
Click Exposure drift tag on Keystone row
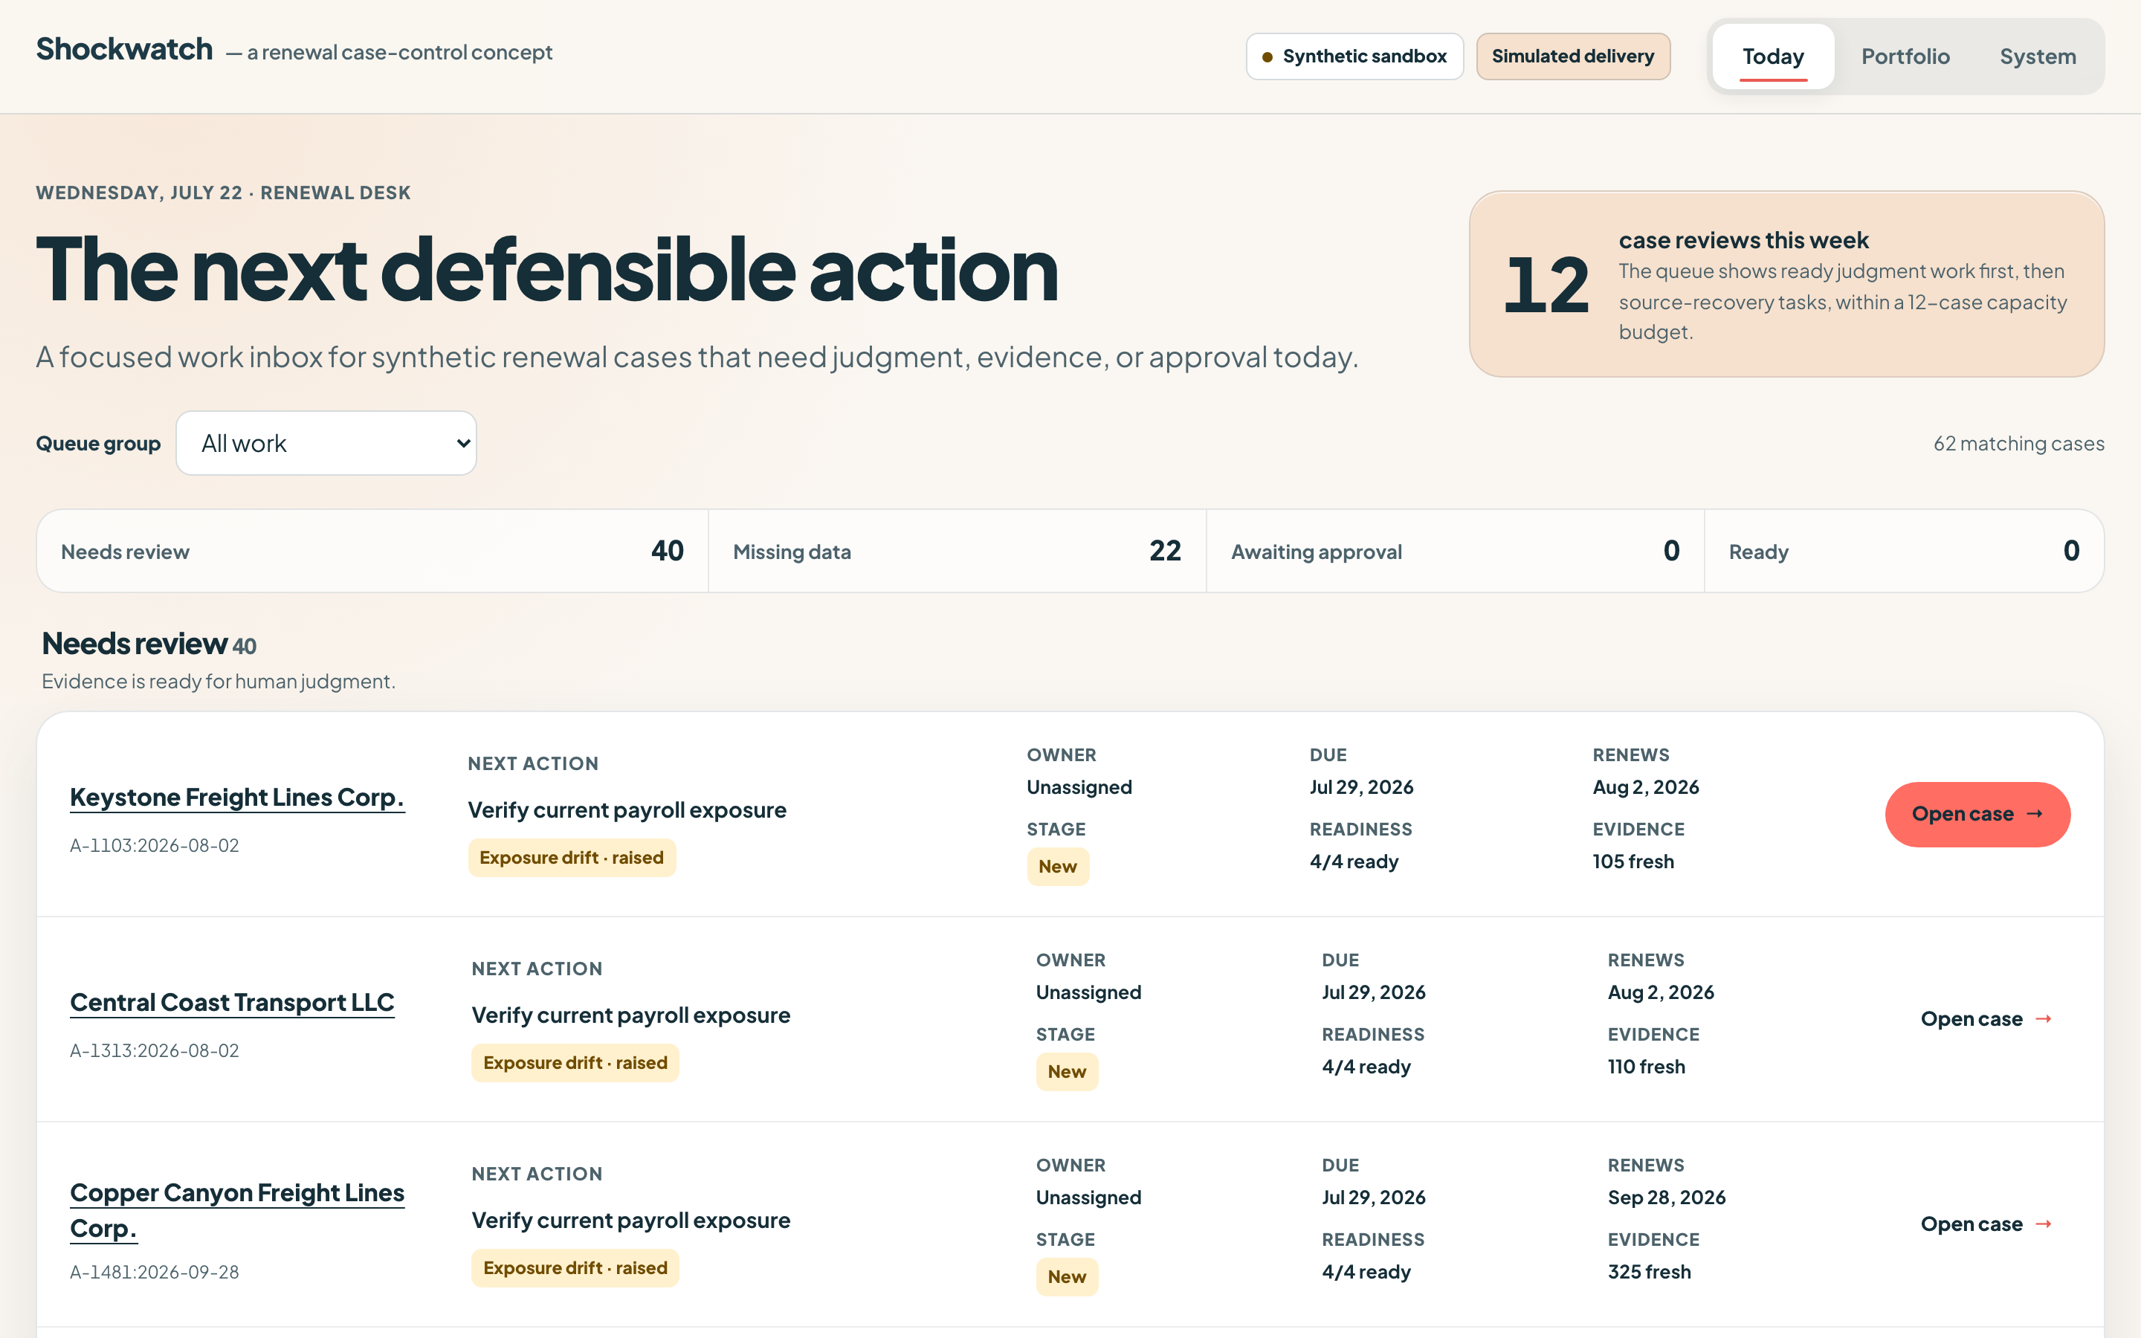pos(572,858)
